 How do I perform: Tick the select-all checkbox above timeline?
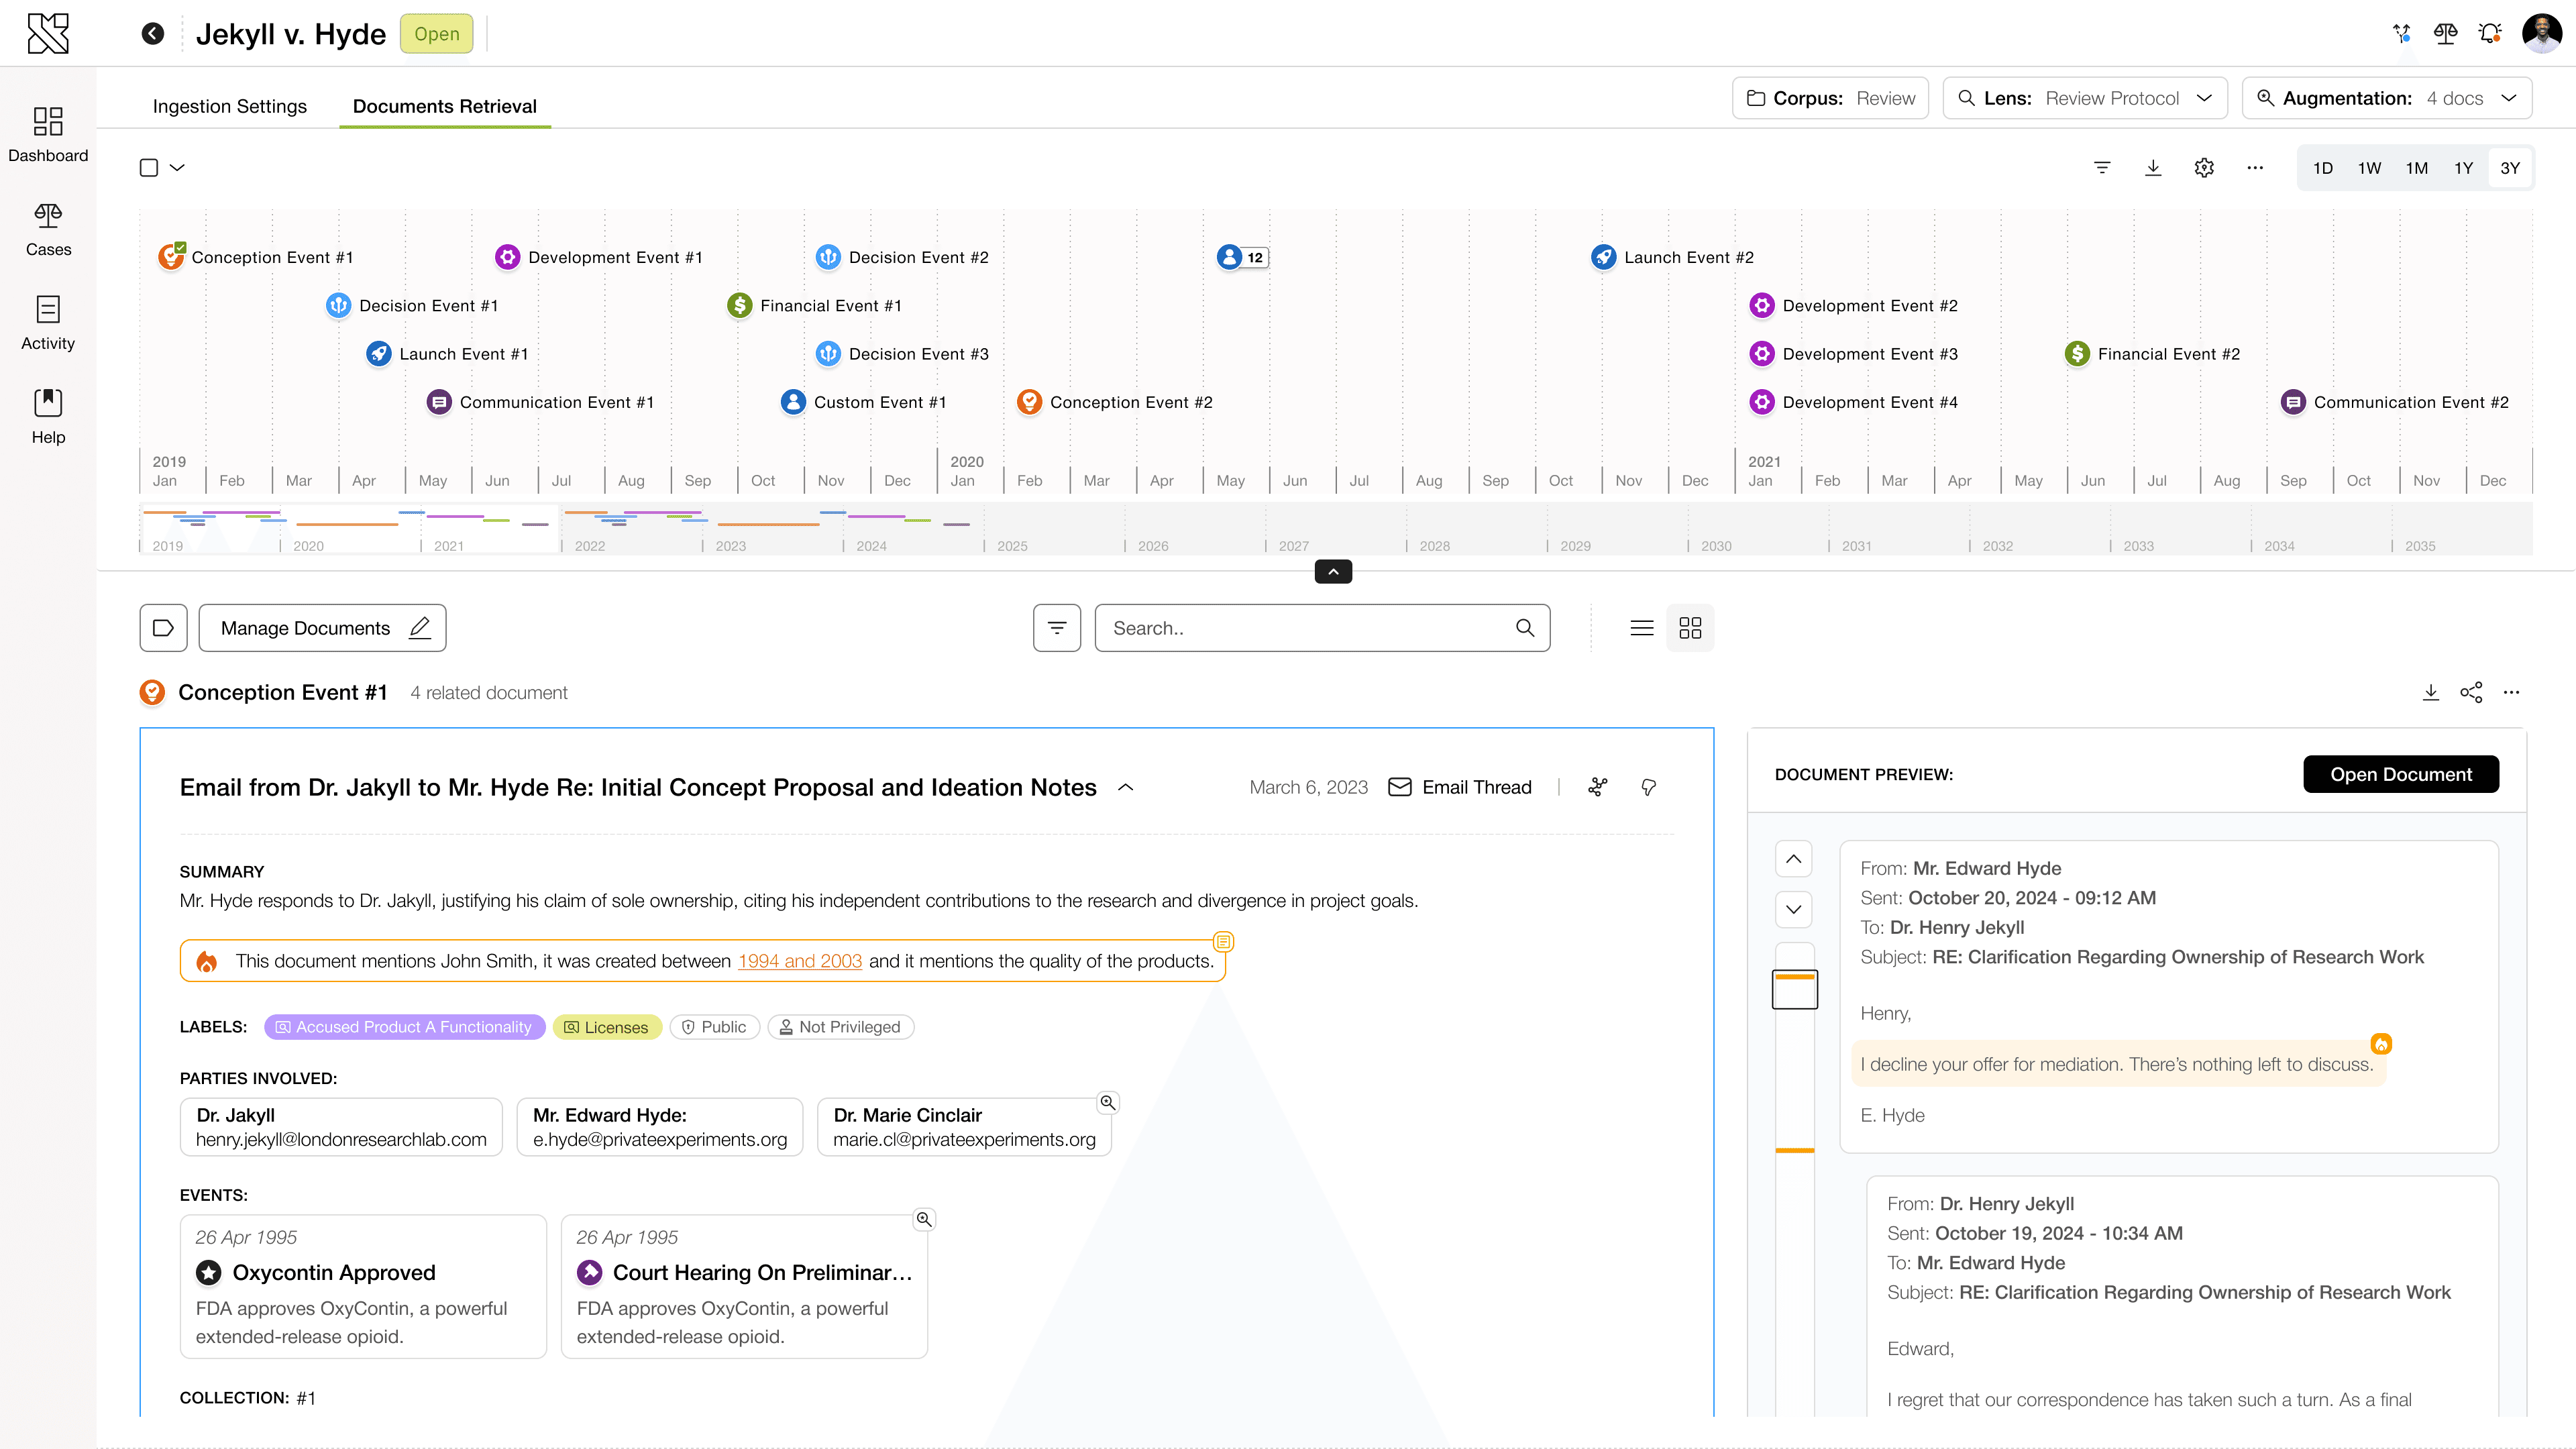(x=149, y=168)
